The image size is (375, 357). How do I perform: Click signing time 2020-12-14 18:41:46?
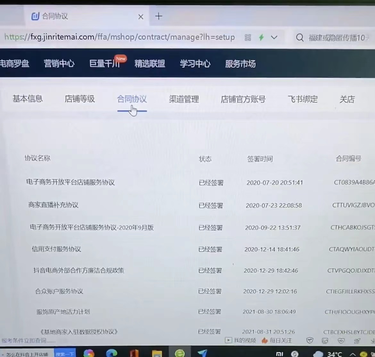272,249
